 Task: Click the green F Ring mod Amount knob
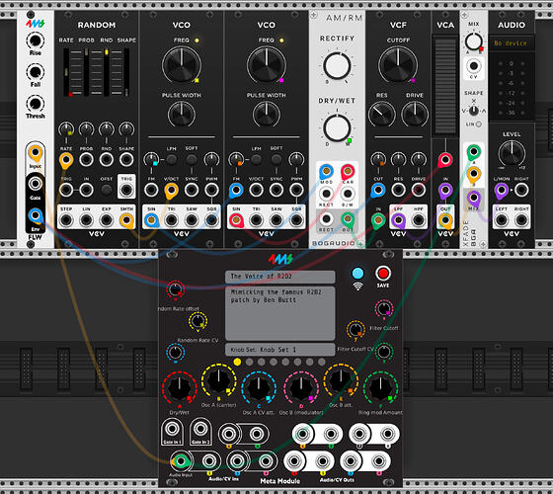380,388
